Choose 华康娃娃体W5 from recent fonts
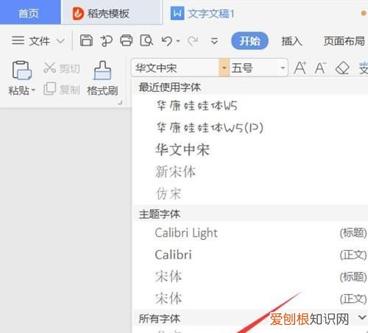Image resolution: width=368 pixels, height=333 pixels. point(197,106)
